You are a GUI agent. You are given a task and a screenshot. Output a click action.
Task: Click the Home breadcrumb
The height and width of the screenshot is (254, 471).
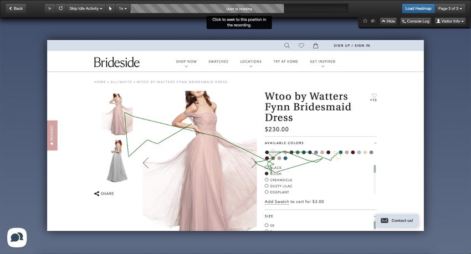tap(100, 82)
